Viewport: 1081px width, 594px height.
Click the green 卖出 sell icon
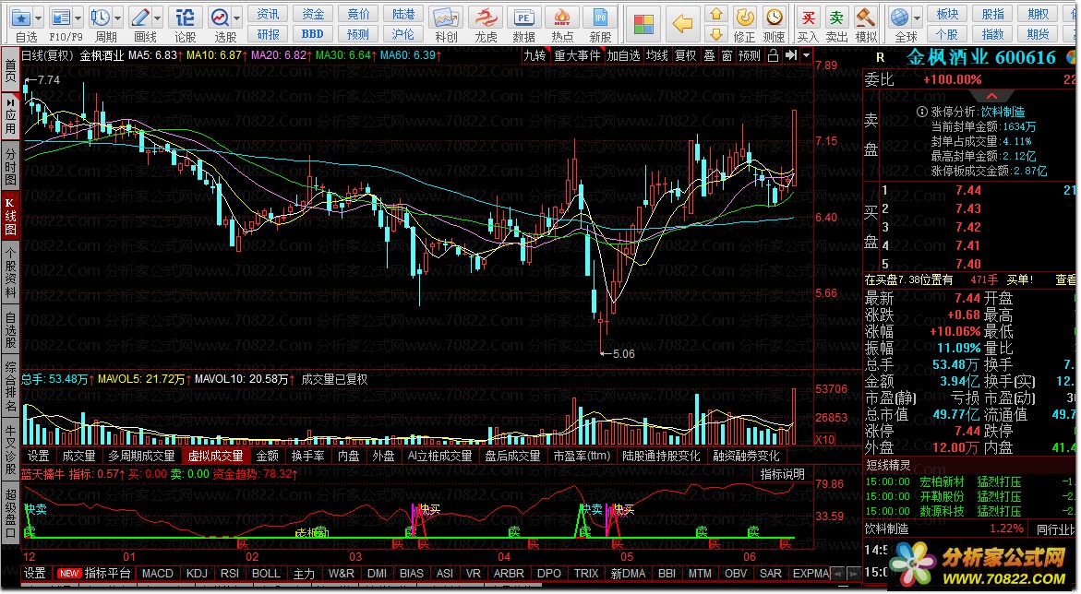coord(836,18)
